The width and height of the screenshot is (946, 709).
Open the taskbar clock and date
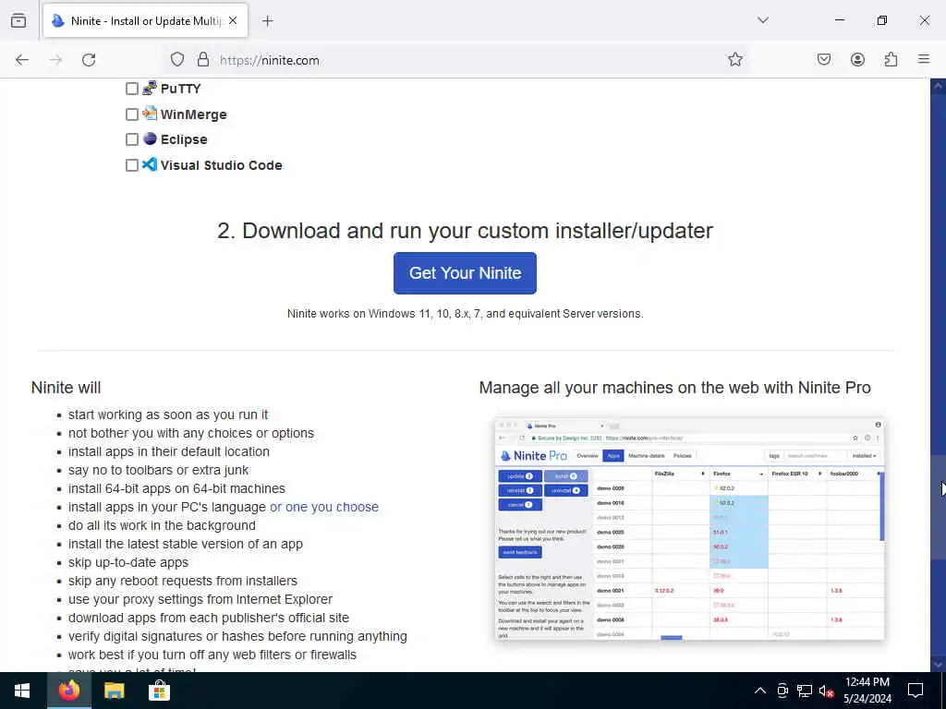pyautogui.click(x=867, y=691)
